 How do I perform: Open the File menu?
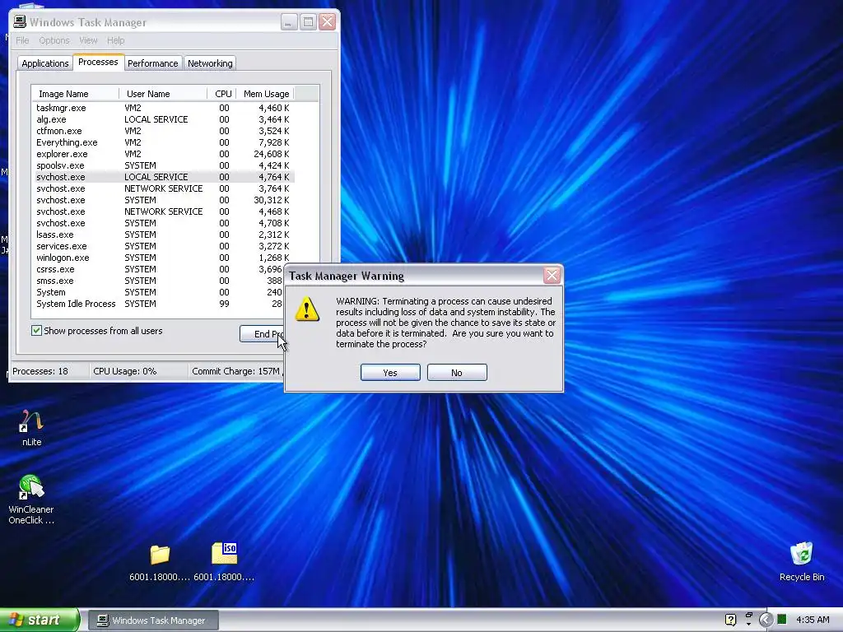[22, 40]
